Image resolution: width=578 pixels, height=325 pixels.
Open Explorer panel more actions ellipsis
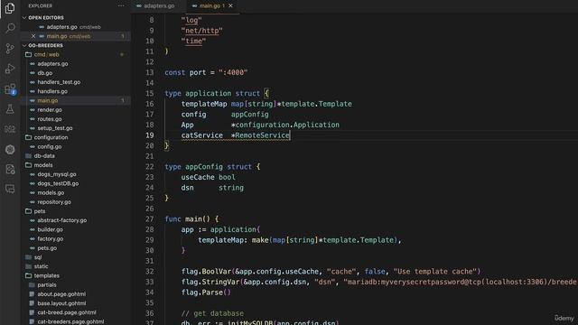pos(121,6)
